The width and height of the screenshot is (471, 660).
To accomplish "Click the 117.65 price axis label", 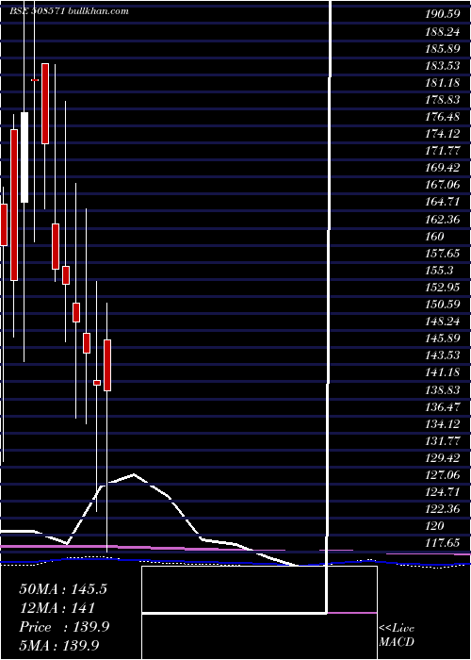I will (x=442, y=543).
